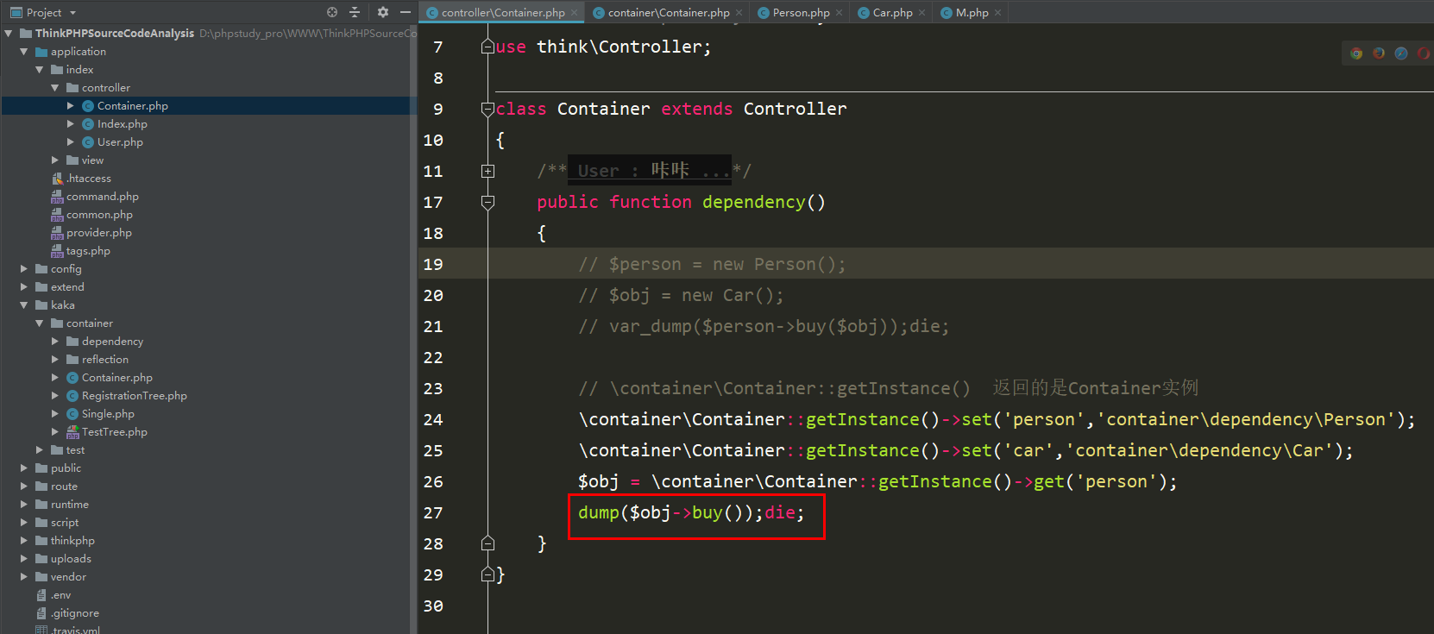Hide the Project panel with minimize icon
The width and height of the screenshot is (1434, 634).
(x=405, y=12)
